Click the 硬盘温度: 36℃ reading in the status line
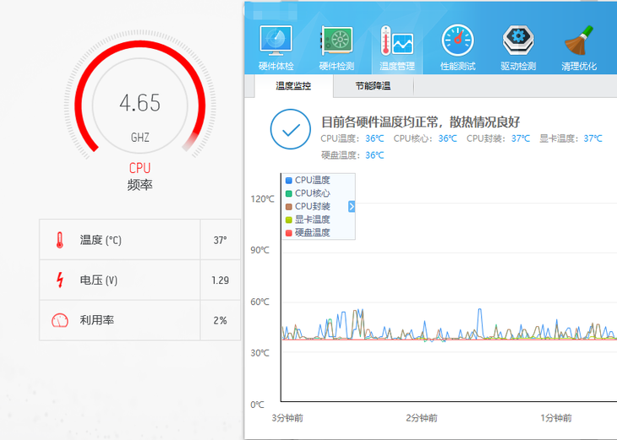The width and height of the screenshot is (617, 440). tap(352, 155)
